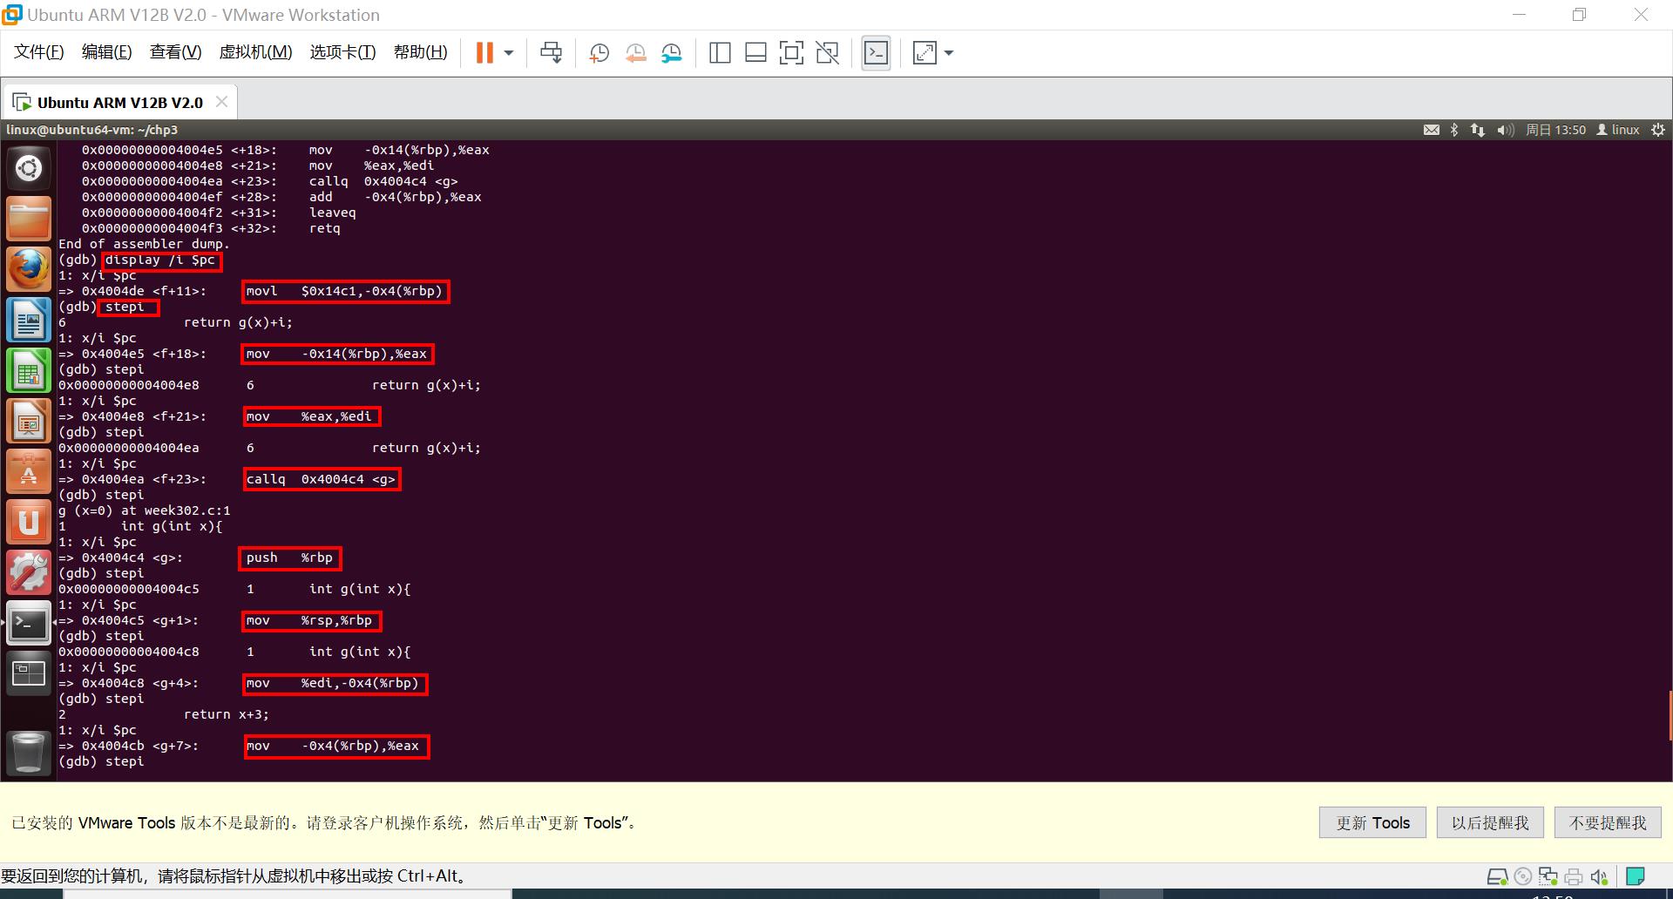Open Ubuntu One from the launcher
The width and height of the screenshot is (1673, 899).
coord(29,523)
